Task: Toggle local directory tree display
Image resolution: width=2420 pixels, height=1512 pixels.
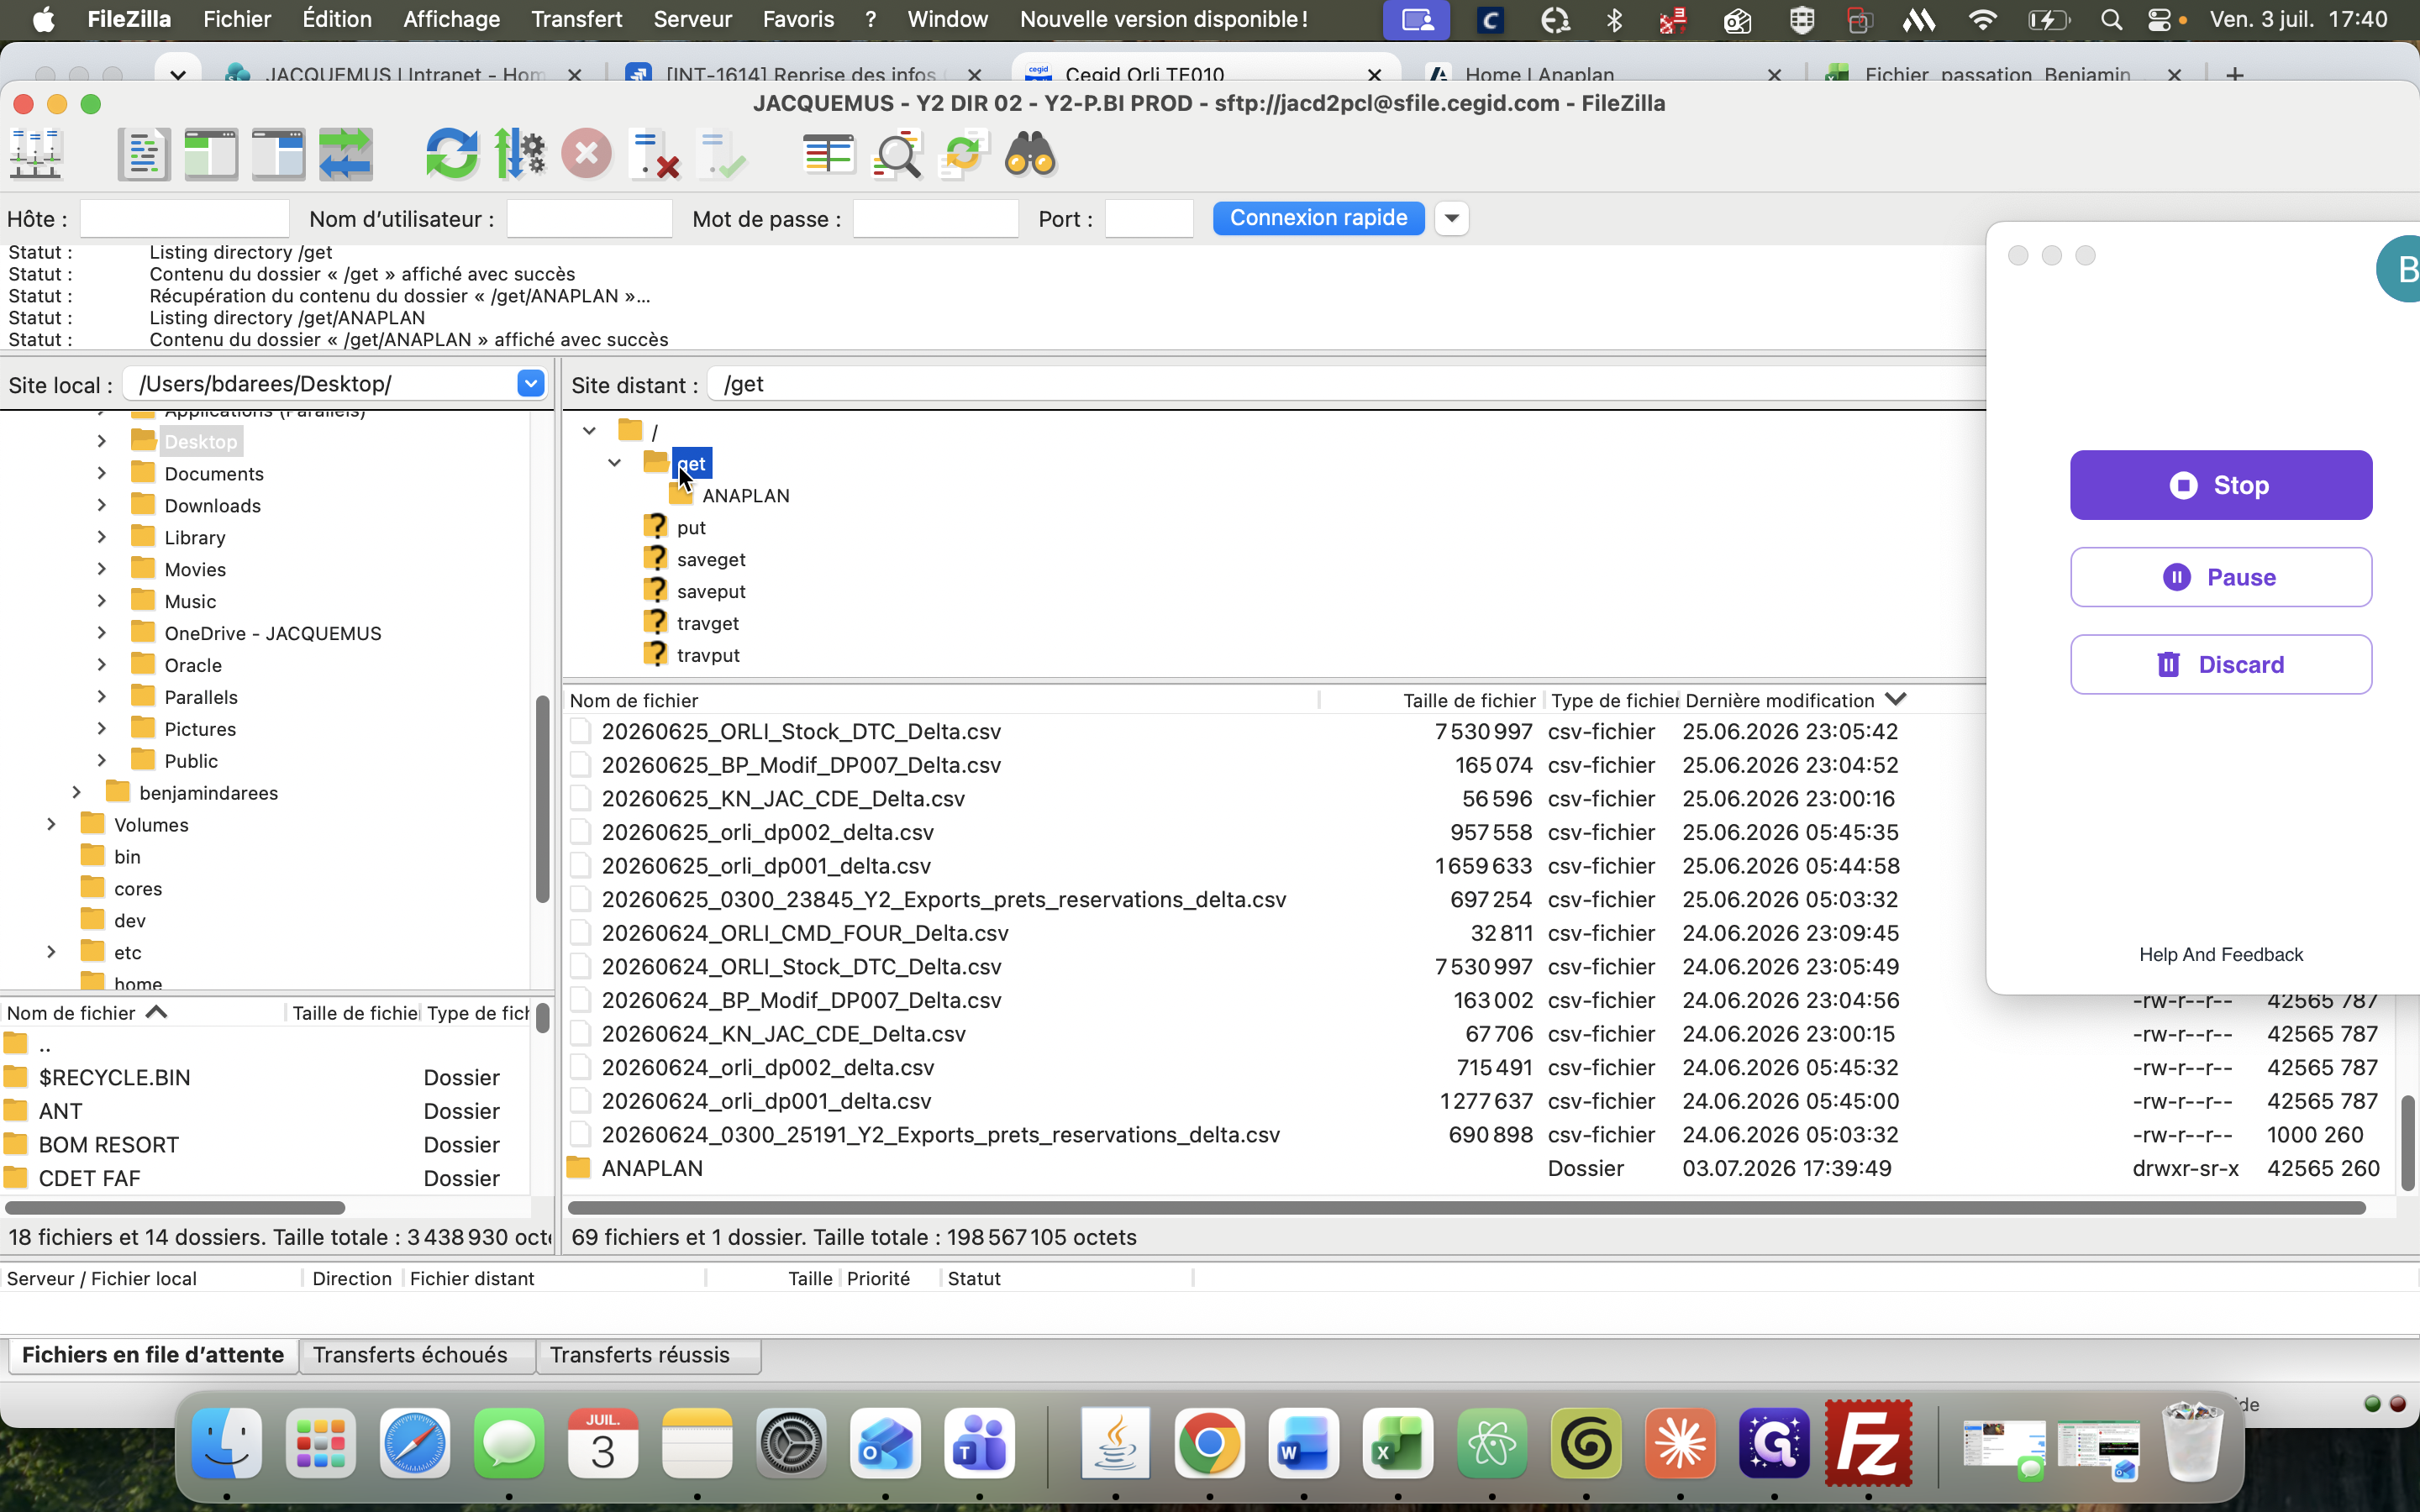Action: pos(211,155)
